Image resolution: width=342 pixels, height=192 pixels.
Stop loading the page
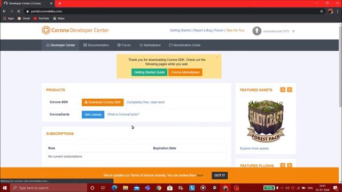click(19, 11)
